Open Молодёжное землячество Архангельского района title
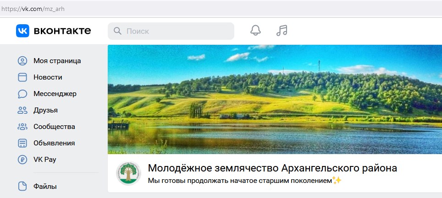This screenshot has width=442, height=198. pos(272,168)
